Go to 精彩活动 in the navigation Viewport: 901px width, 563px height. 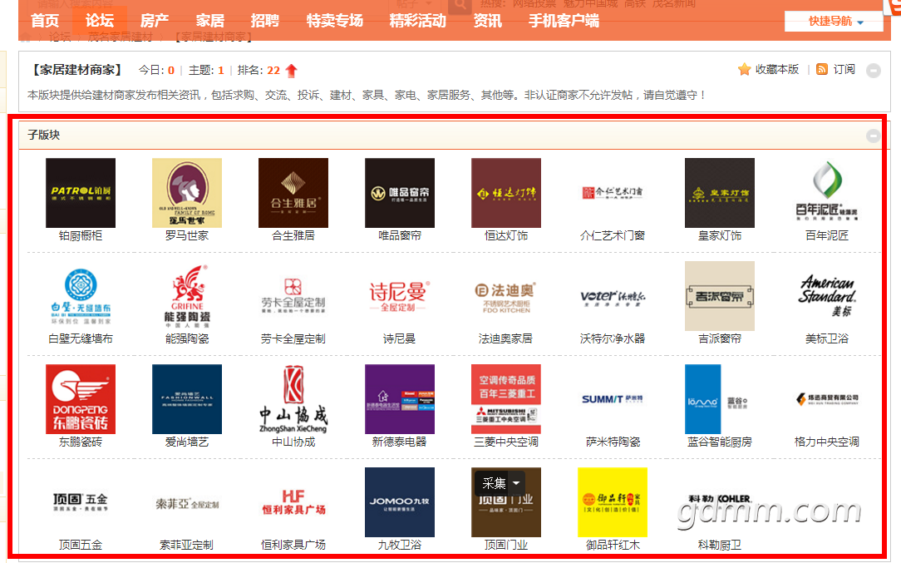pos(418,21)
